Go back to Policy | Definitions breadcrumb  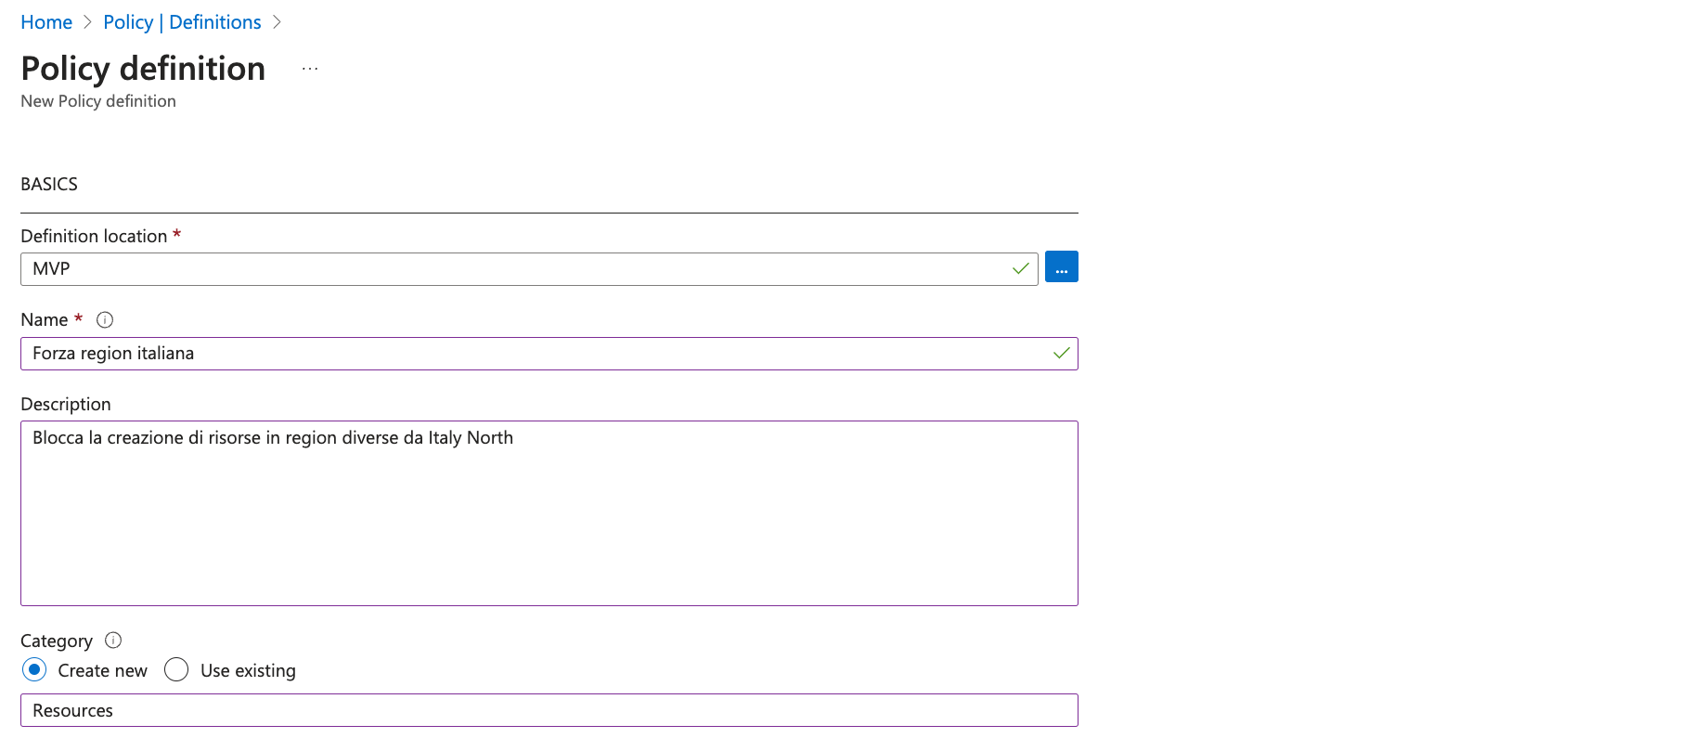tap(182, 22)
